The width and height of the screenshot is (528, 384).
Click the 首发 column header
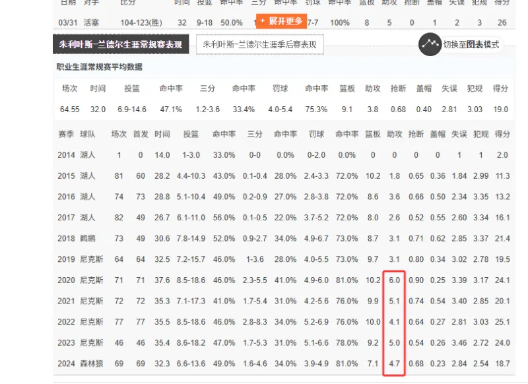[141, 134]
